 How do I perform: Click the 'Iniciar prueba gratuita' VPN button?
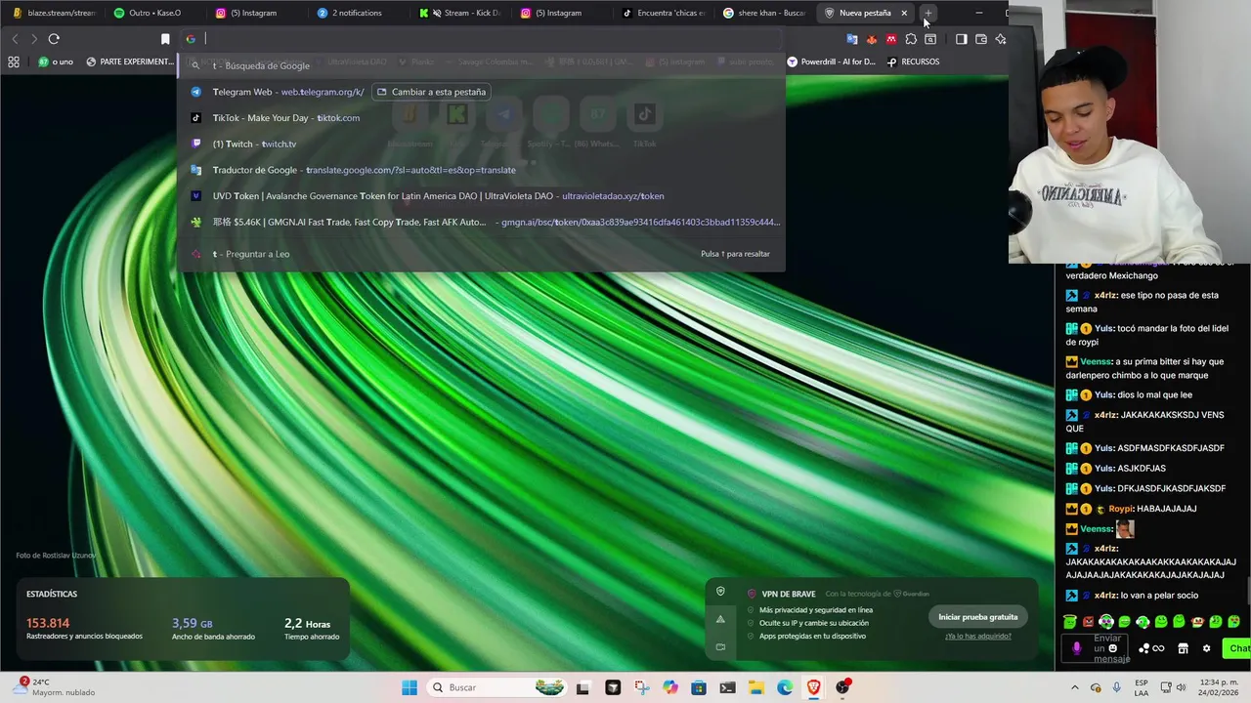[x=977, y=617]
